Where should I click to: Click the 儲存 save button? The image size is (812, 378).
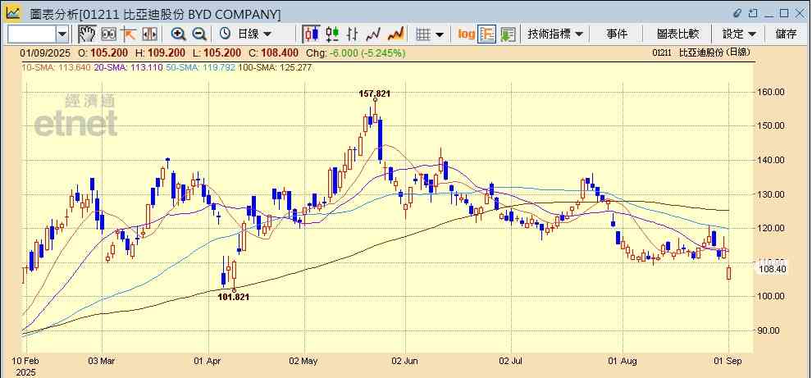[786, 34]
